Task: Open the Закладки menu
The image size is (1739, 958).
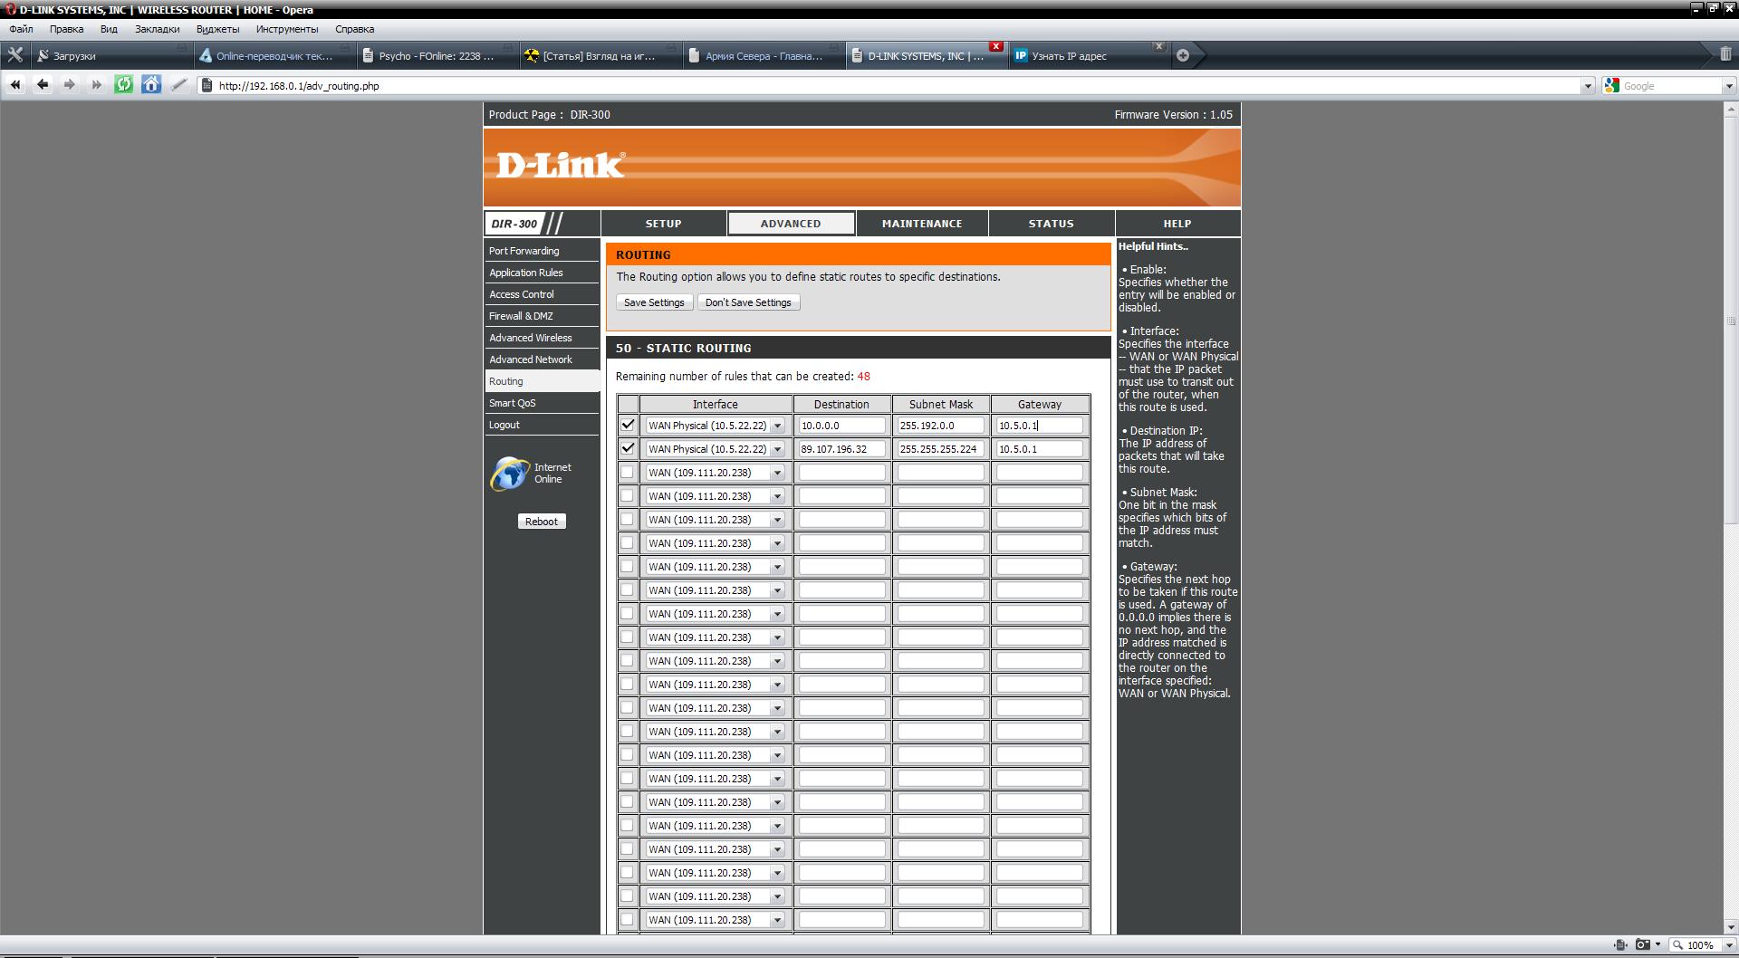Action: coord(158,29)
